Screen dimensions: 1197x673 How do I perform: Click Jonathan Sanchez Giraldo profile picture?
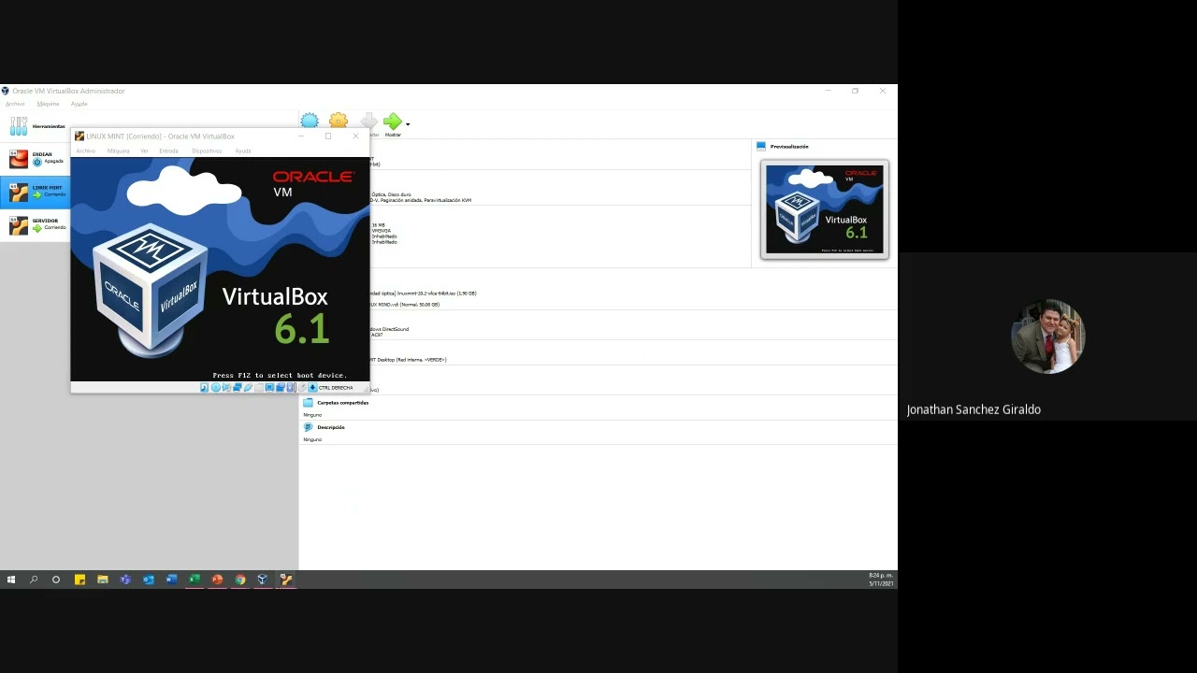point(1047,336)
